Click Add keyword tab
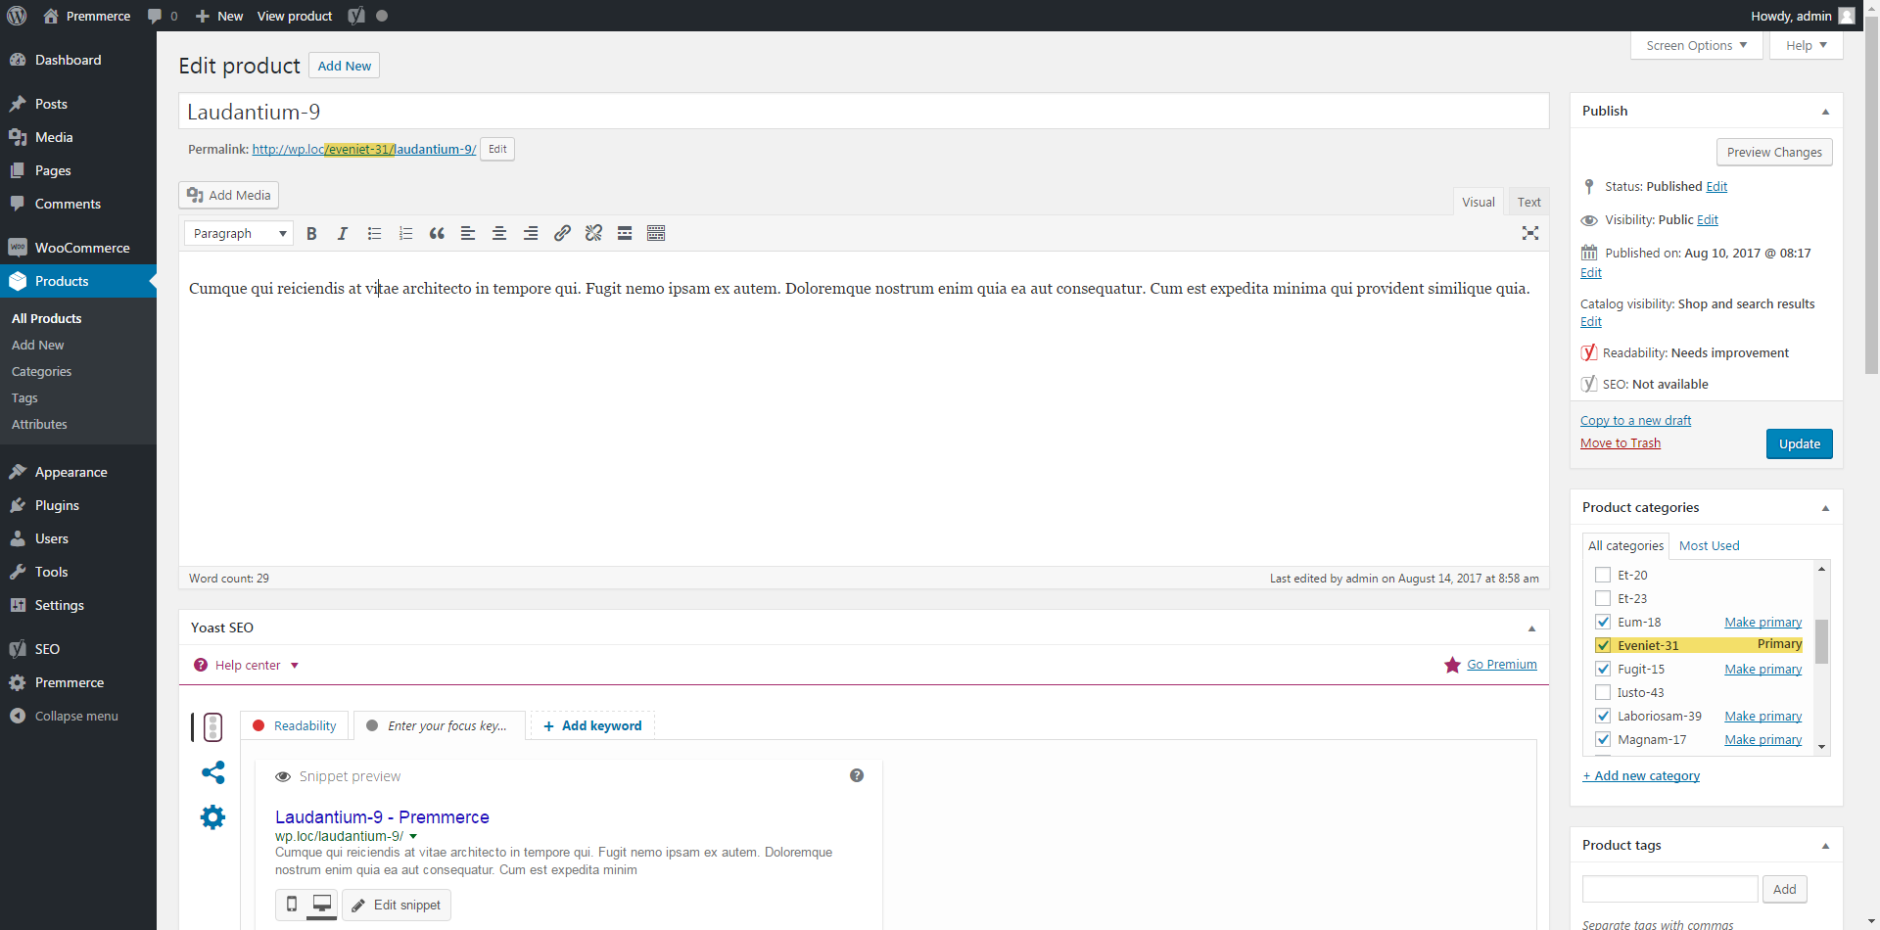1880x930 pixels. 592,725
